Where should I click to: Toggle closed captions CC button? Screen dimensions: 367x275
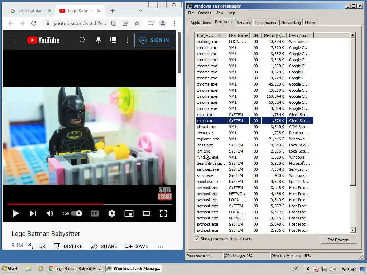point(95,213)
